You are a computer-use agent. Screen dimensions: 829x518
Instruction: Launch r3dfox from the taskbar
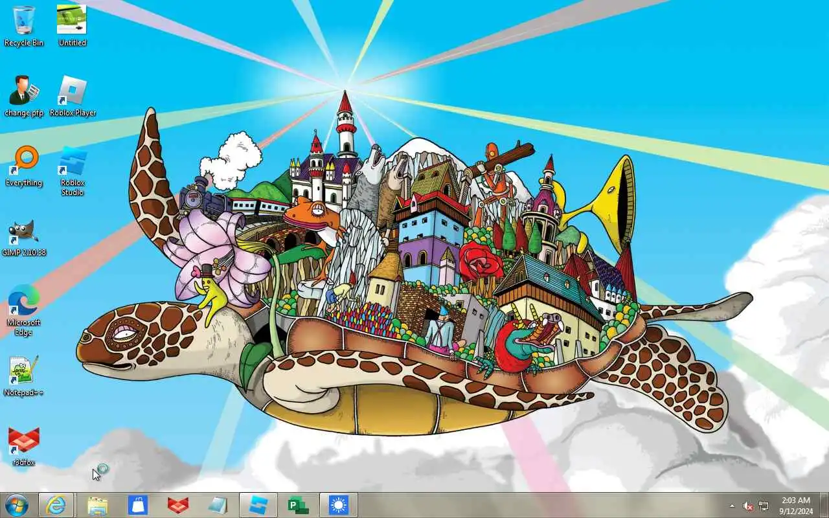click(x=178, y=505)
